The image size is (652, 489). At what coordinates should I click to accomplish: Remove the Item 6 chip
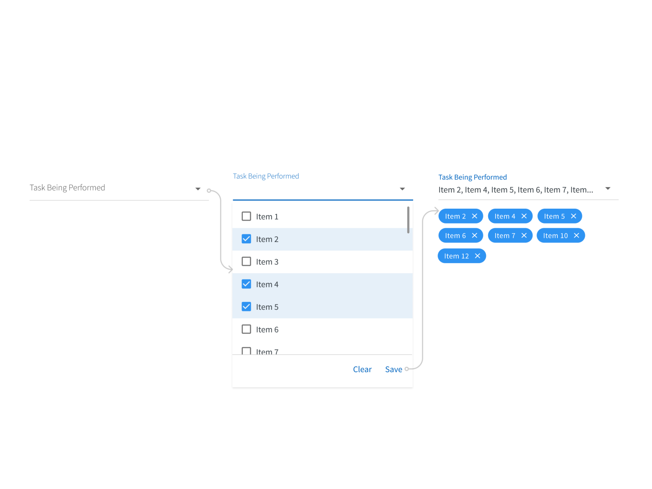pos(474,235)
